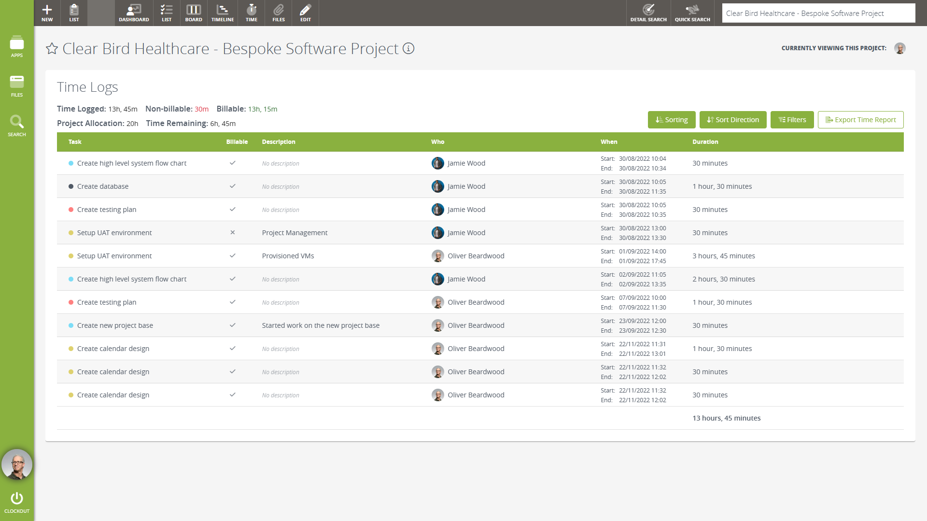Viewport: 927px width, 521px height.
Task: Open Detail Search
Action: point(648,13)
